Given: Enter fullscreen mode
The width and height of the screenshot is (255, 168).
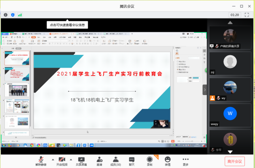Looking at the screenshot, I should click(x=247, y=15).
